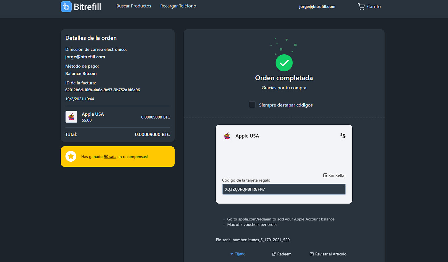The image size is (448, 262).
Task: Click the $5.00 price under Apple USA
Action: [x=87, y=120]
